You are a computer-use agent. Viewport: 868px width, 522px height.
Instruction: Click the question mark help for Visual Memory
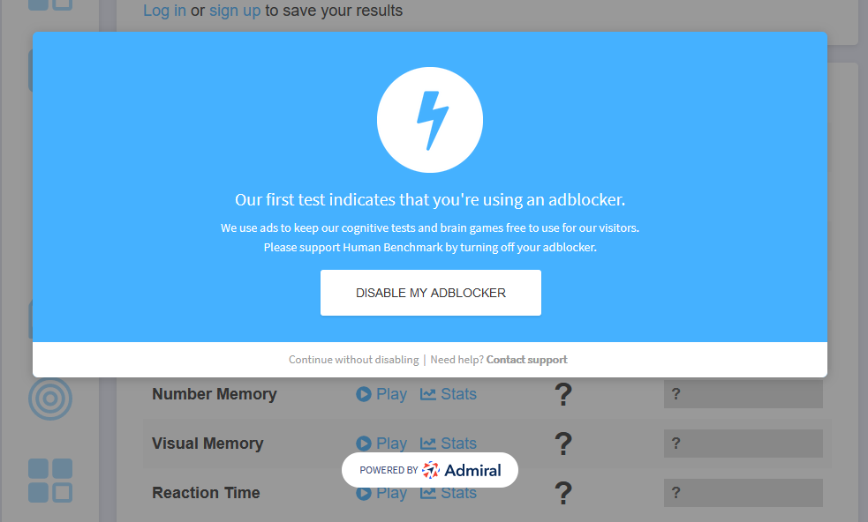tap(563, 443)
